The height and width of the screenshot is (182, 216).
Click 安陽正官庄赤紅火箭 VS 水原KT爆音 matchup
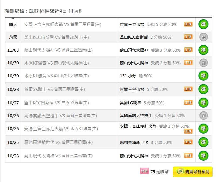61,129
